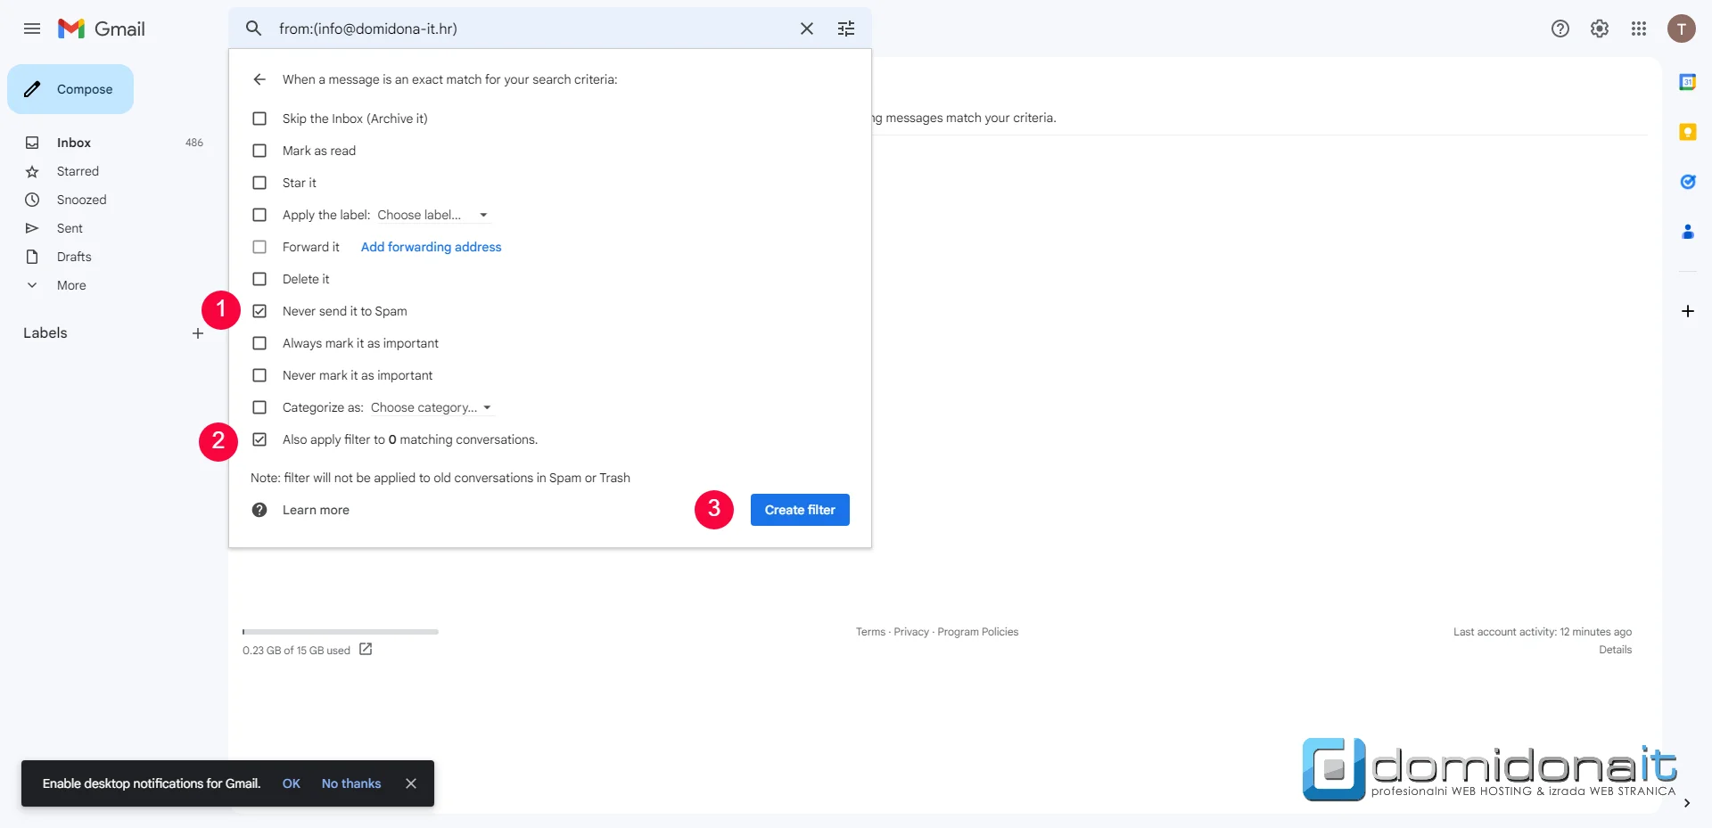
Task: Click the search field with from:(info@domidona-it.hr)
Action: (535, 29)
